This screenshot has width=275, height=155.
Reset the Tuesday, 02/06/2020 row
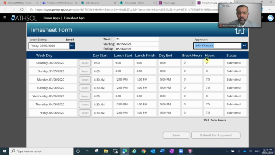85,88
